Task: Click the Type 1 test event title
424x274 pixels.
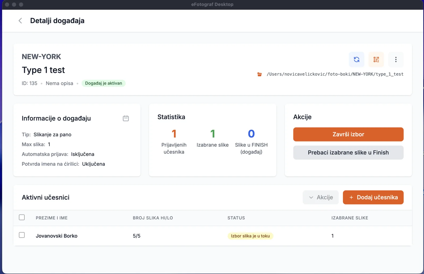Action: tap(43, 70)
